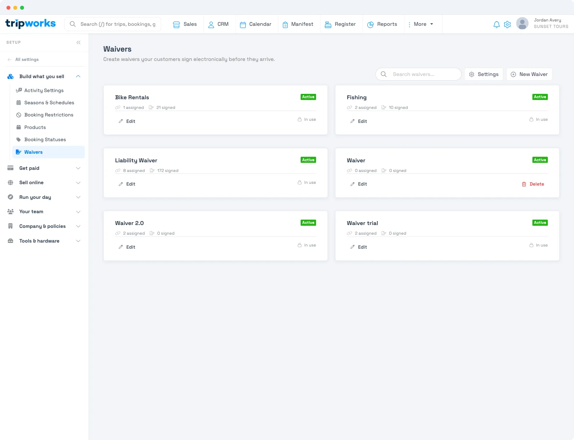Open the Sales menu
The image size is (574, 440).
[x=185, y=24]
